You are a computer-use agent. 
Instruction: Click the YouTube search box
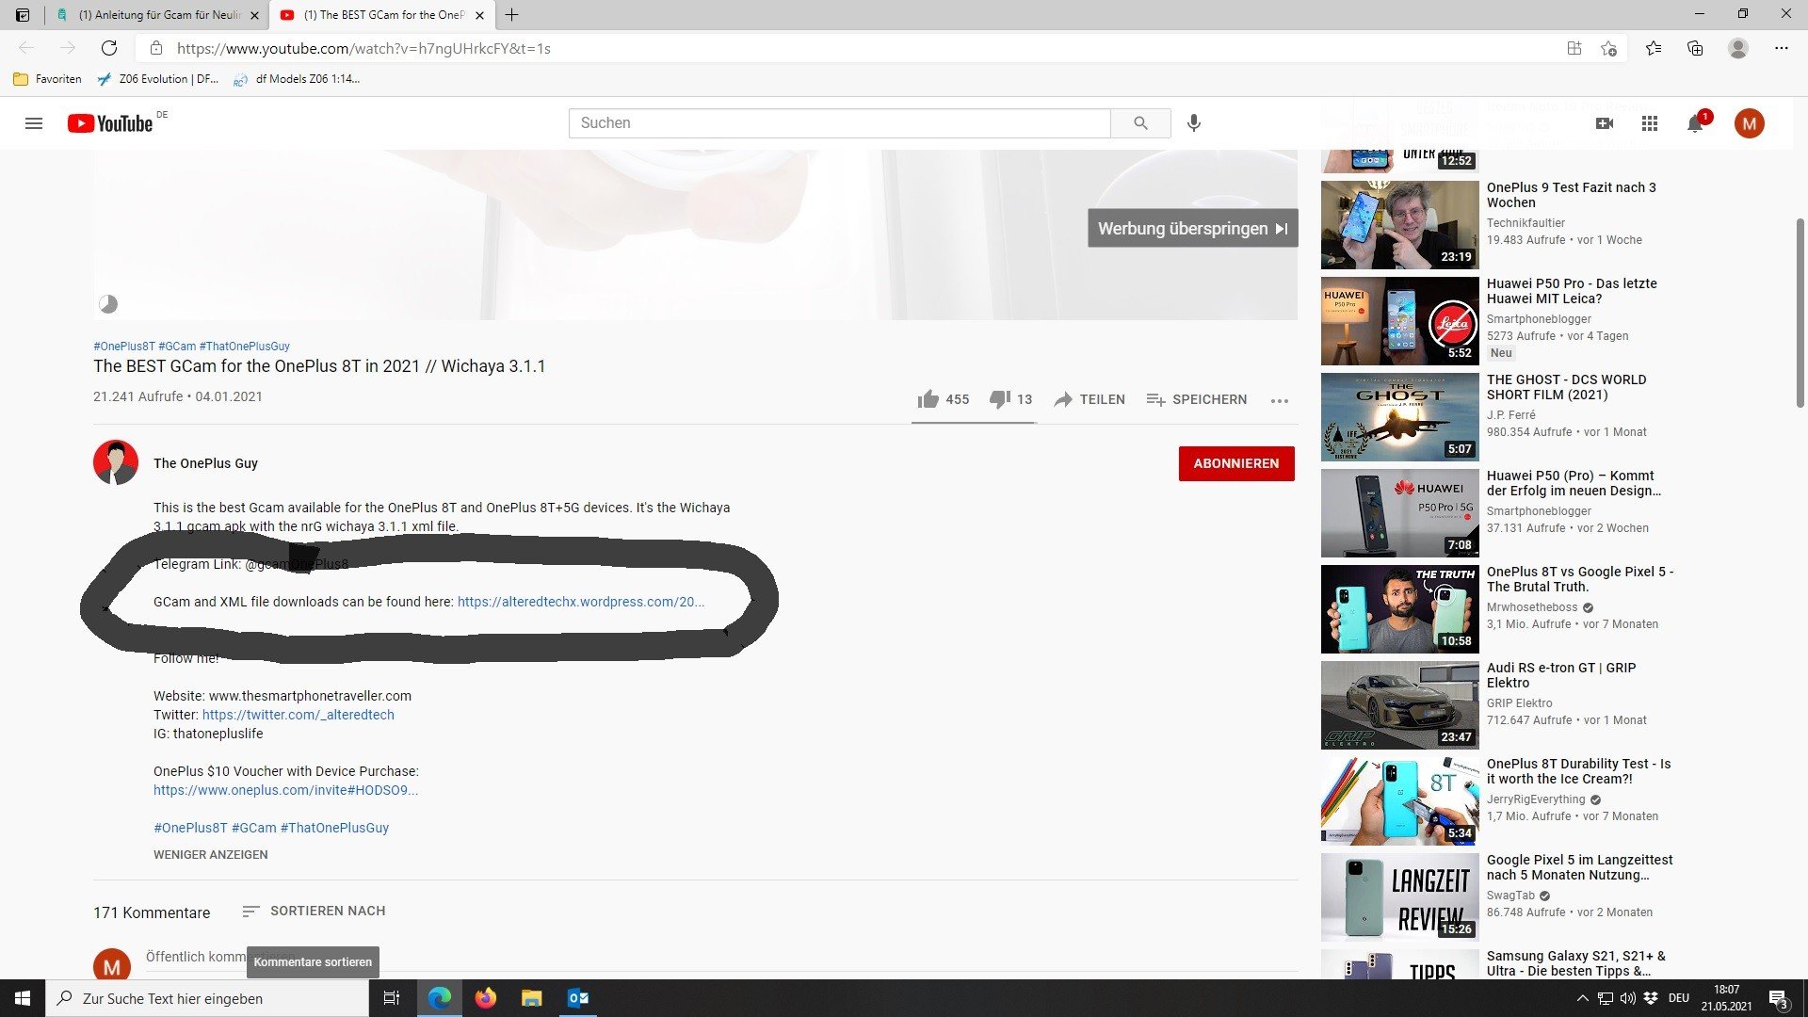click(x=840, y=123)
